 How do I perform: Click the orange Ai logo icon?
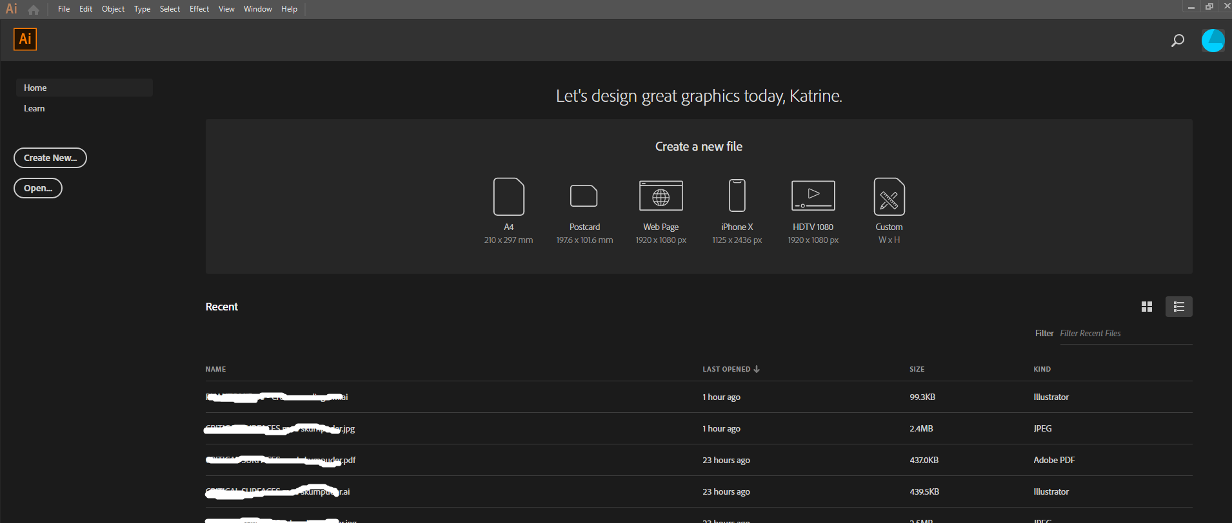pyautogui.click(x=25, y=39)
